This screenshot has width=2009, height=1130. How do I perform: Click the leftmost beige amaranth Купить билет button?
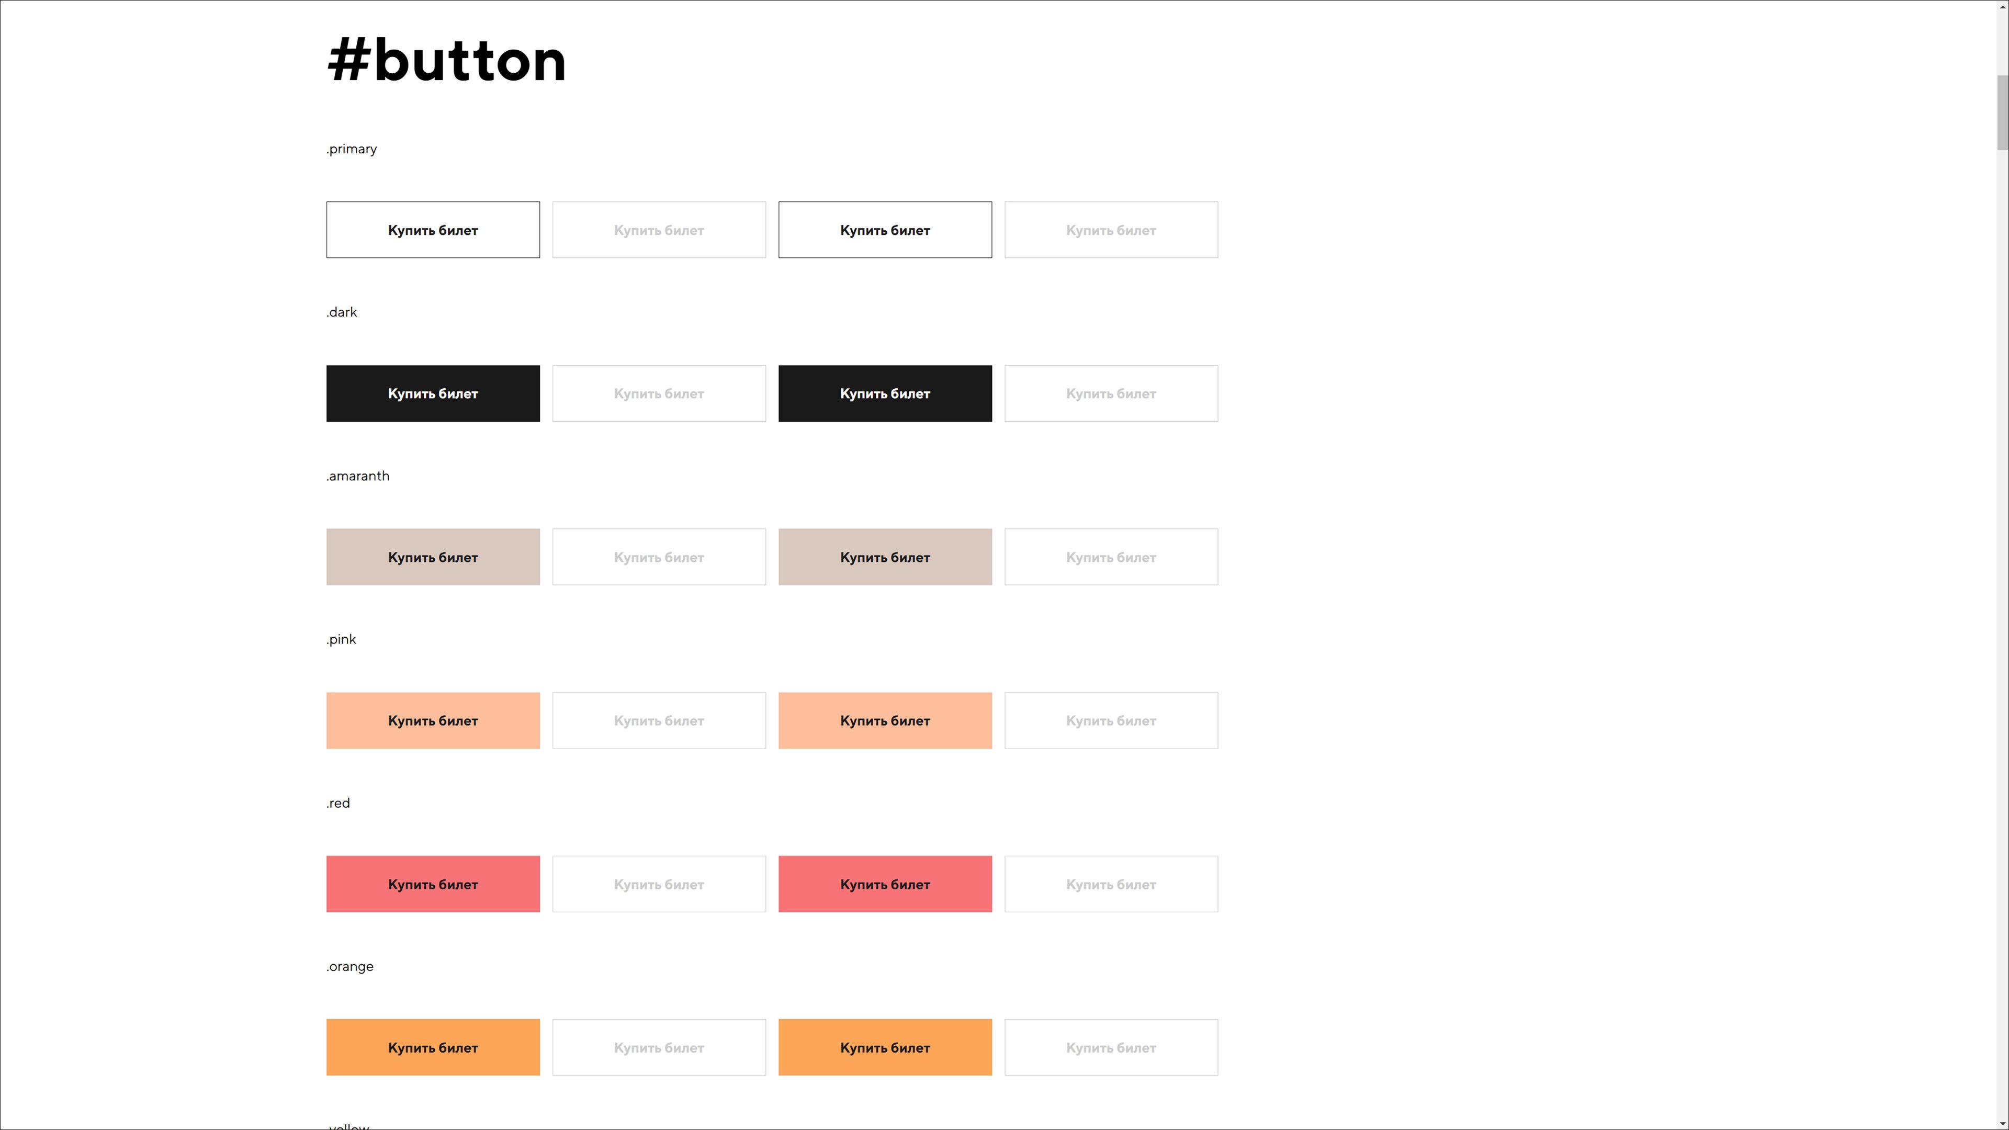[x=433, y=557]
